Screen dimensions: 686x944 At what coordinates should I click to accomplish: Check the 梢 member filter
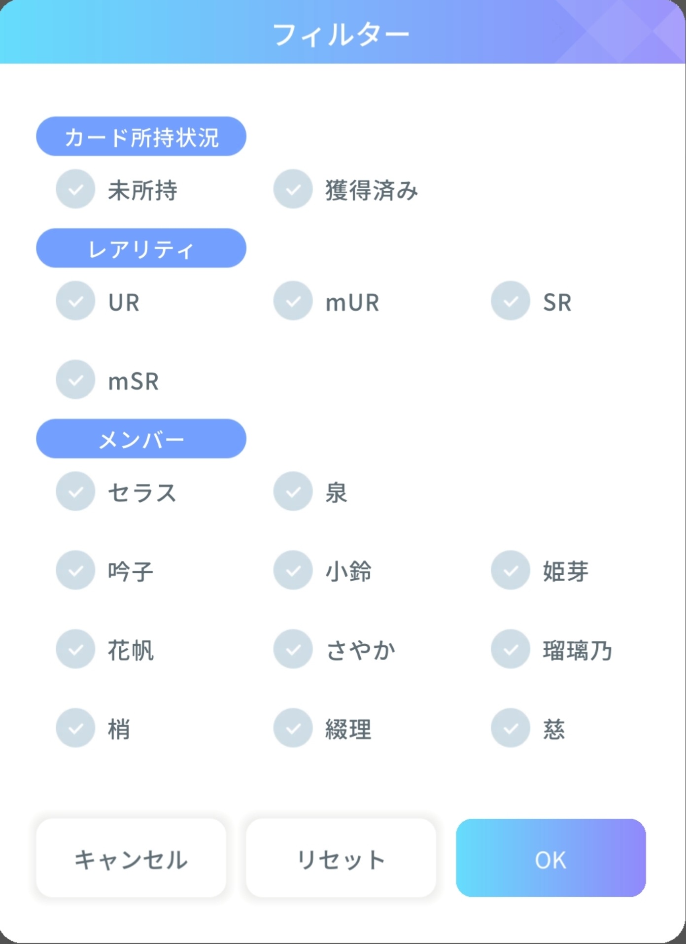click(x=75, y=728)
